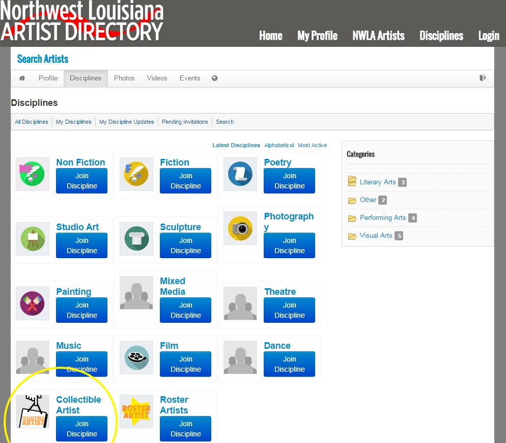Join the Sculpture discipline

click(x=186, y=245)
